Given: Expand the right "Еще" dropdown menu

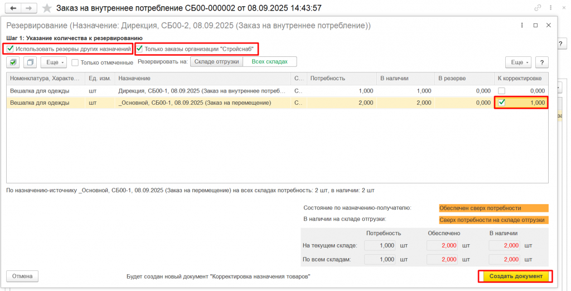Looking at the screenshot, I should tap(518, 62).
